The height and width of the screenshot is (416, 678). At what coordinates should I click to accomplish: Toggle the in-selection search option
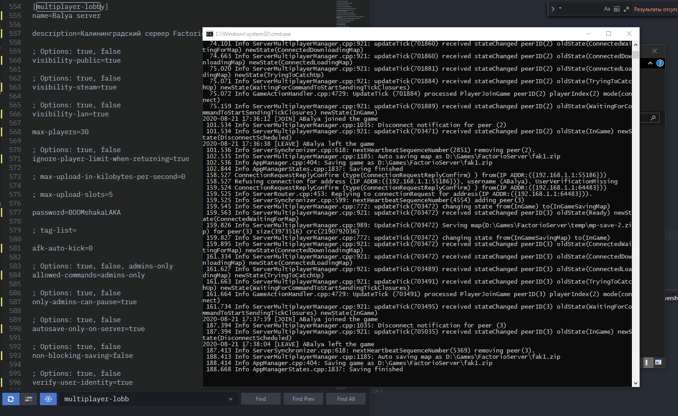click(29, 399)
